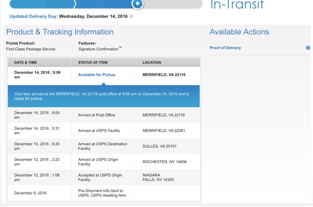This screenshot has width=313, height=207.
Task: Click the arrow icon next to Proof of Delivery
Action: click(308, 48)
